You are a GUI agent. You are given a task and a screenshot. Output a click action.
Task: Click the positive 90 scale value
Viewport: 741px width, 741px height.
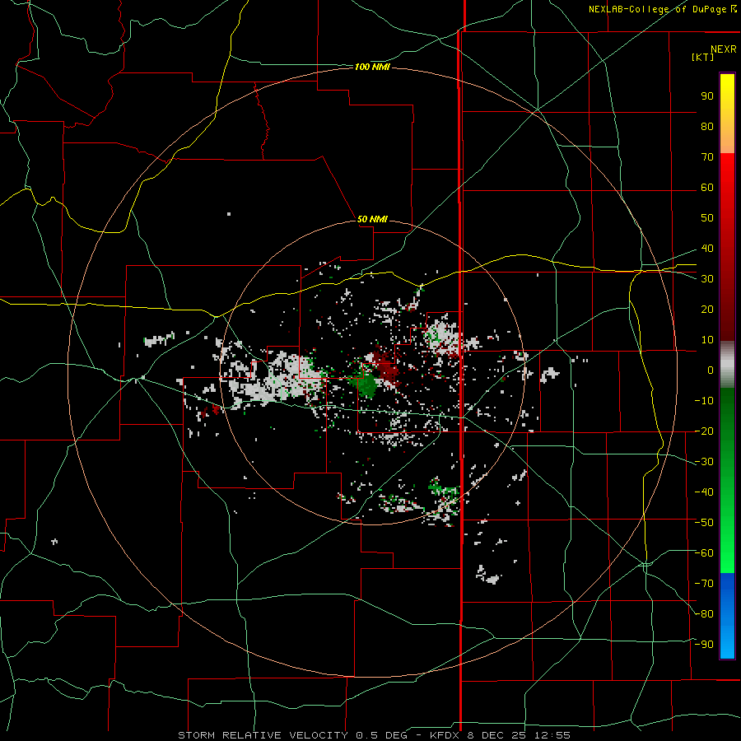point(707,96)
